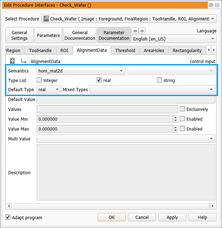Increase Value Min with the up arrow
Screen dimensions: 222x228
175,118
